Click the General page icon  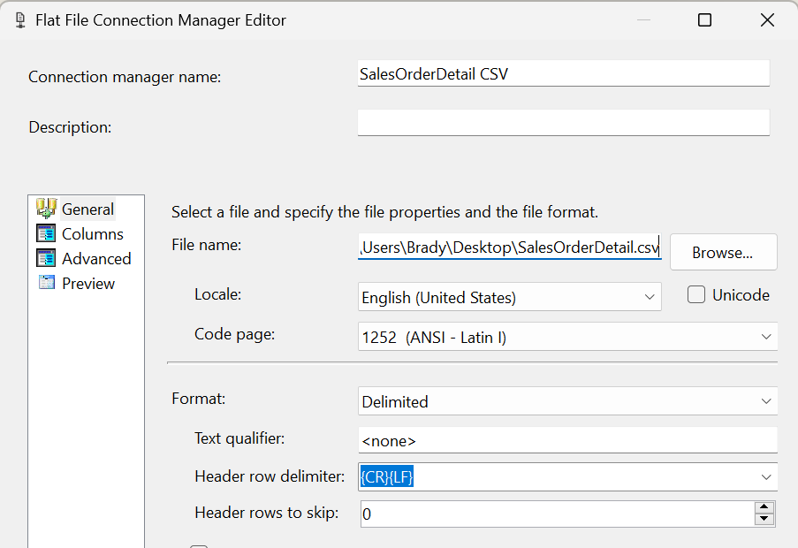[x=46, y=209]
